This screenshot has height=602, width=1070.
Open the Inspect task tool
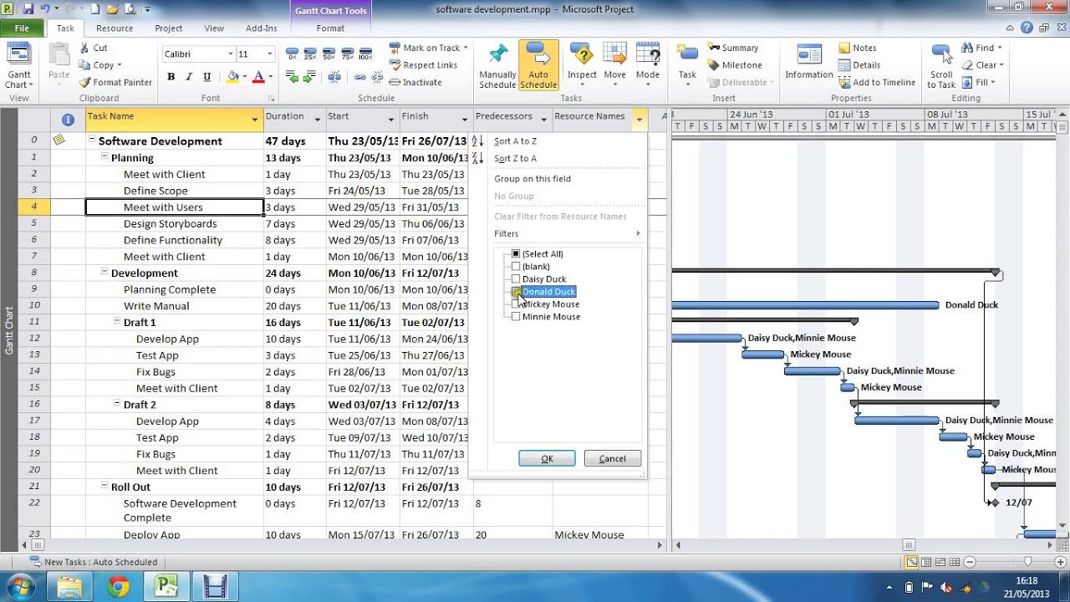583,64
